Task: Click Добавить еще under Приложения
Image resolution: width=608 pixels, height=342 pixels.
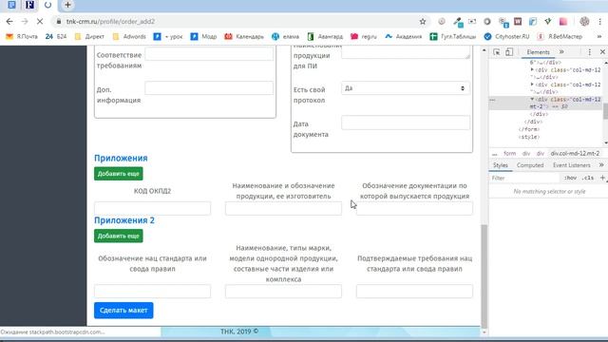Action: (x=118, y=174)
